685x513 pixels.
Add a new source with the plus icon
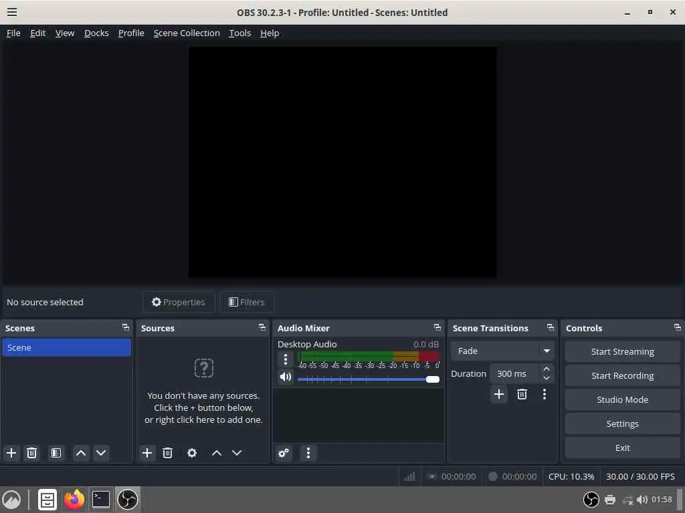click(147, 453)
